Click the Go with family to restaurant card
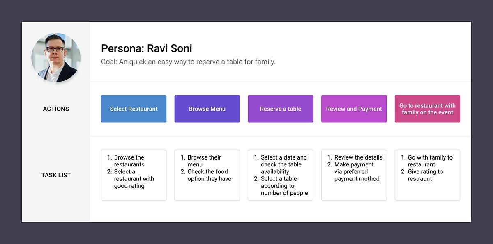Screen dimensions: 493x244 [x=427, y=175]
